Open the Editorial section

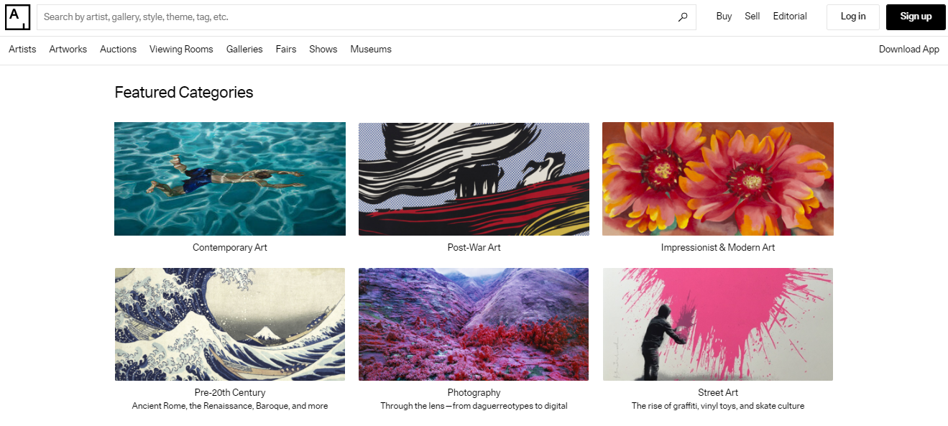tap(789, 16)
